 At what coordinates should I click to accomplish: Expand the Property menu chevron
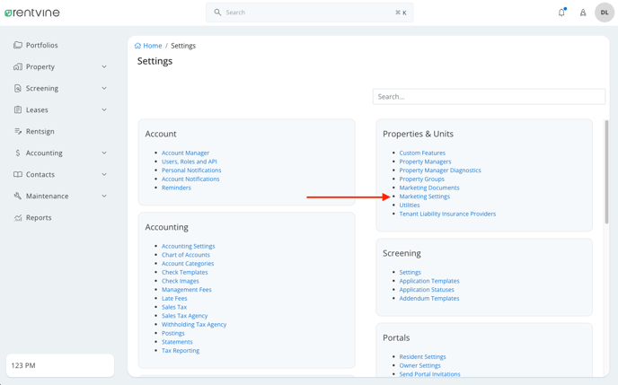pos(104,66)
